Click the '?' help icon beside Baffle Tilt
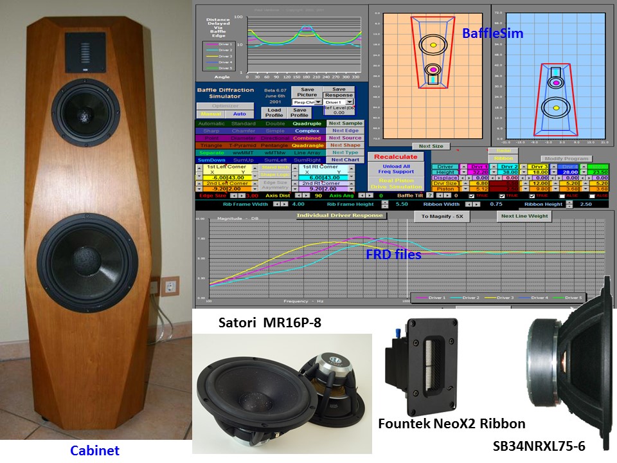617x463 pixels. 430,195
